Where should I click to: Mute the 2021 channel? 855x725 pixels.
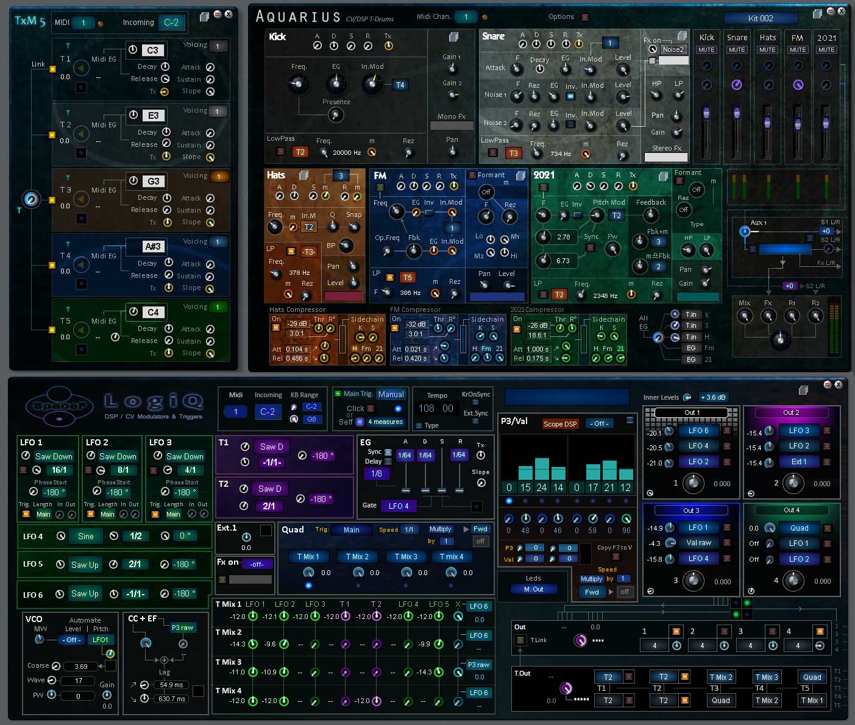(x=826, y=50)
